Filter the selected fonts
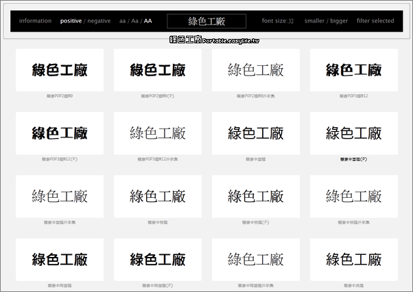The height and width of the screenshot is (292, 413). coord(375,21)
